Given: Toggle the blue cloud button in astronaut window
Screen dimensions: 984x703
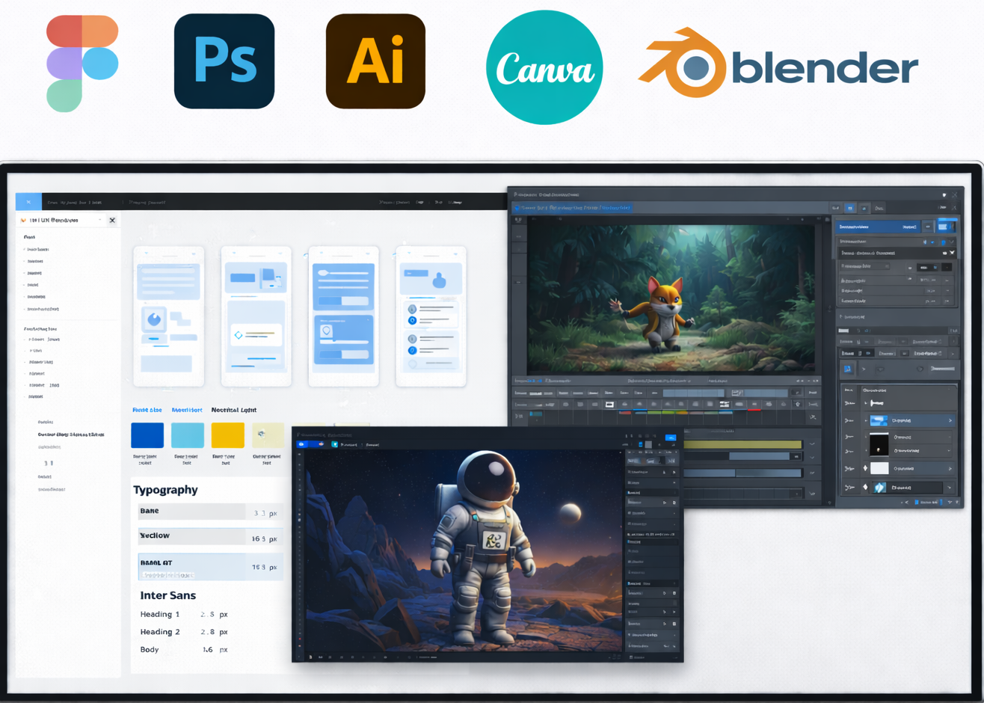Looking at the screenshot, I should click(302, 444).
